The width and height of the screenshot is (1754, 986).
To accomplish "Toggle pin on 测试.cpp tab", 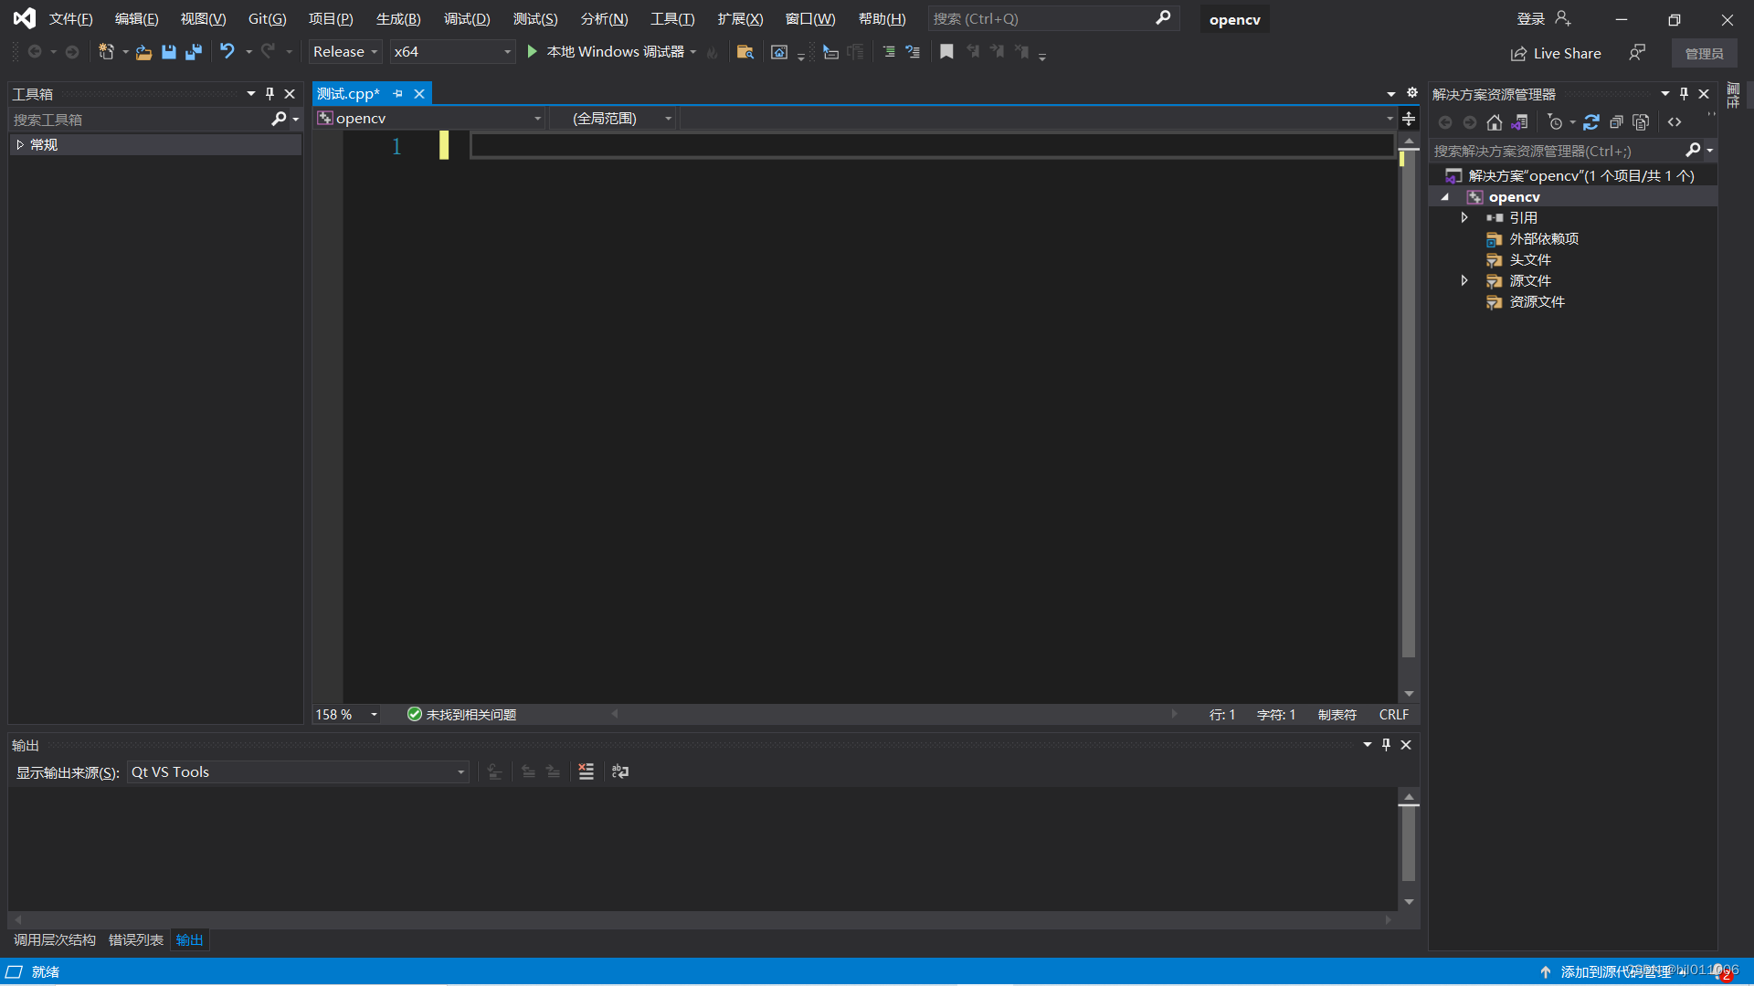I will [398, 94].
